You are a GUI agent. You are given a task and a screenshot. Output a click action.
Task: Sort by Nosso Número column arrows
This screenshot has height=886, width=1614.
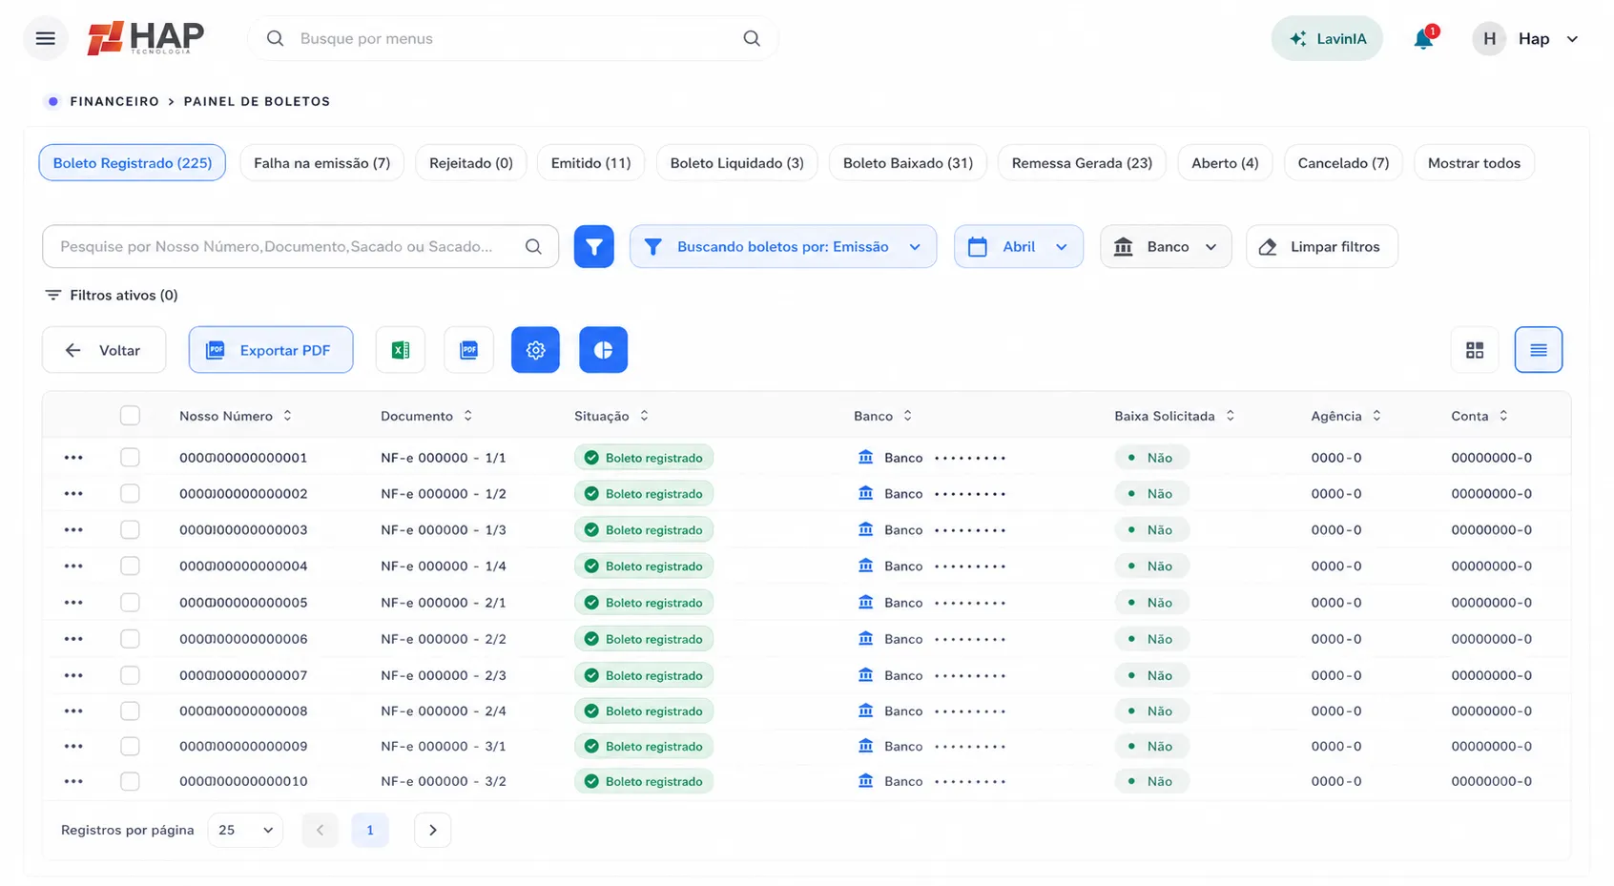coord(287,416)
